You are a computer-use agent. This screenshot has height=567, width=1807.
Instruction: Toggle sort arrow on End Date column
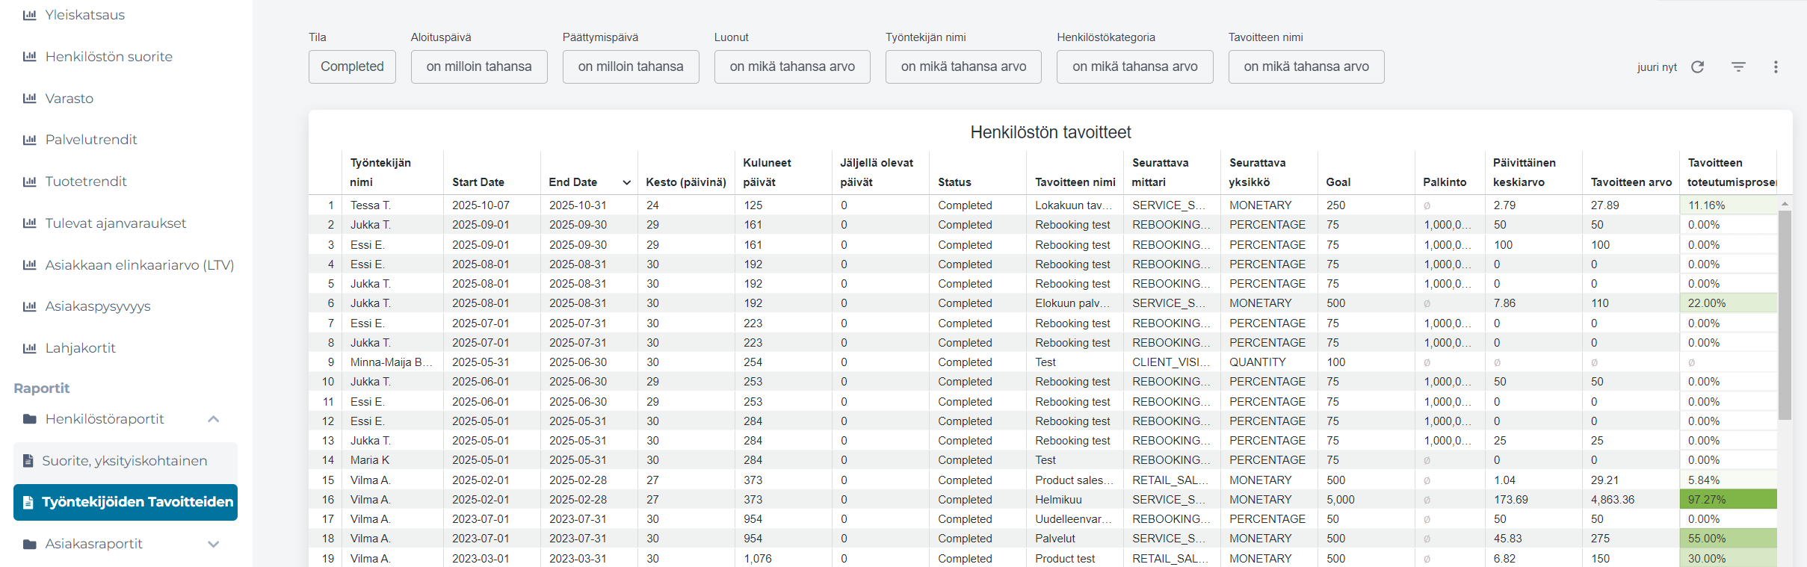pos(626,182)
